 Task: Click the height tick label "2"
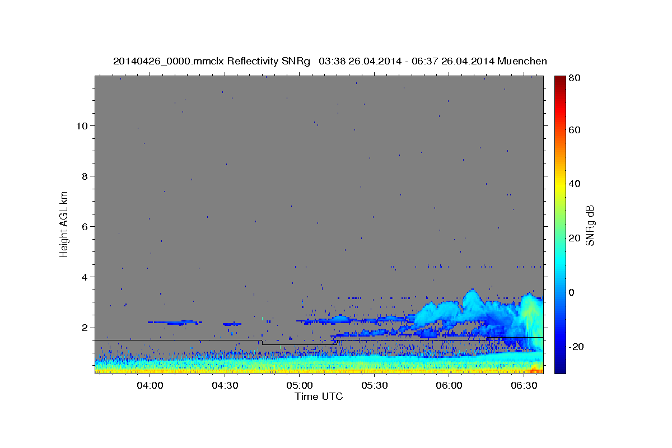85,328
